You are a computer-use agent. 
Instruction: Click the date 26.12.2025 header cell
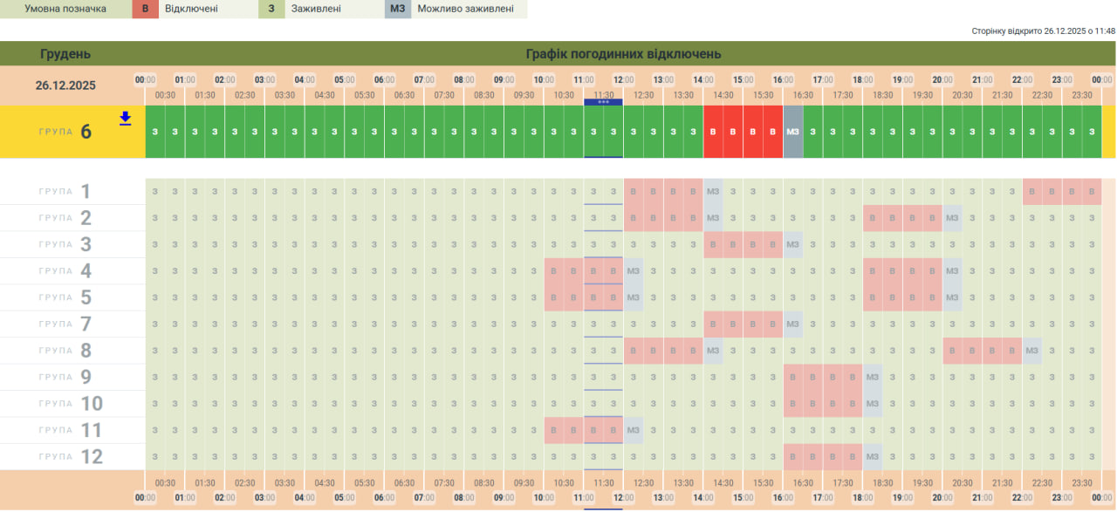65,85
